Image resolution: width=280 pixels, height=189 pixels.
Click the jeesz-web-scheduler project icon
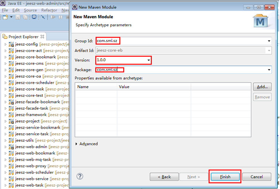tap(11, 172)
